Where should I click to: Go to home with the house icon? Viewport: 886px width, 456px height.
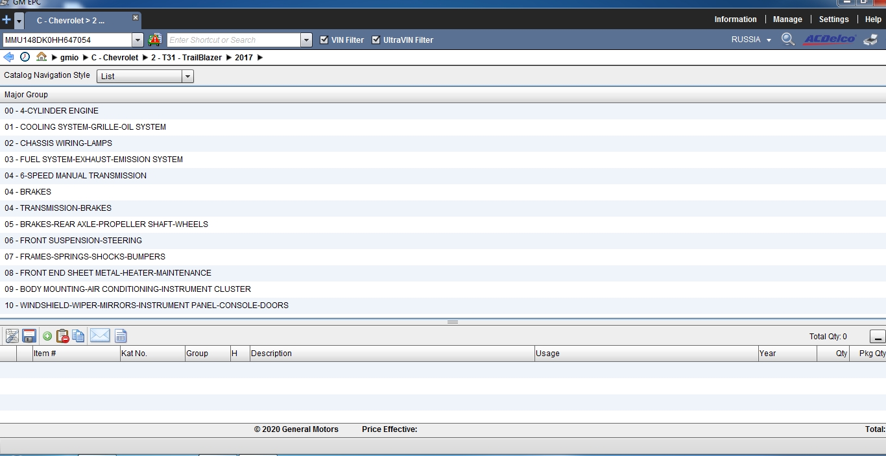click(42, 57)
